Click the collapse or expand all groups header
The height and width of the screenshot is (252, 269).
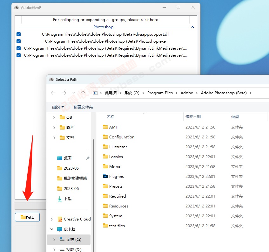(105, 20)
